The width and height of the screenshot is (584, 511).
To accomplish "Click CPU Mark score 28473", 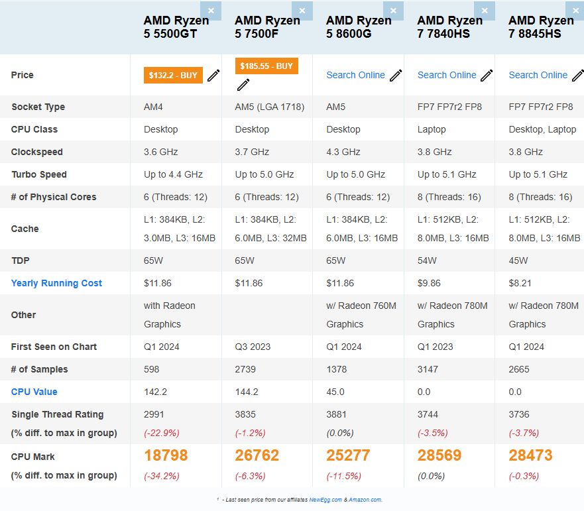I will 531,455.
